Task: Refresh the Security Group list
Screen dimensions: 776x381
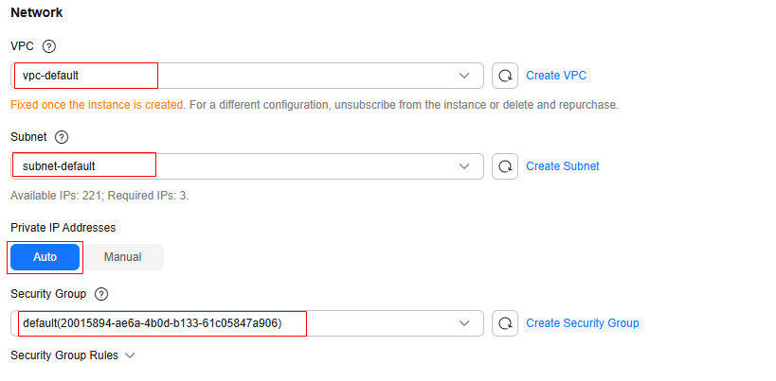Action: [x=505, y=323]
